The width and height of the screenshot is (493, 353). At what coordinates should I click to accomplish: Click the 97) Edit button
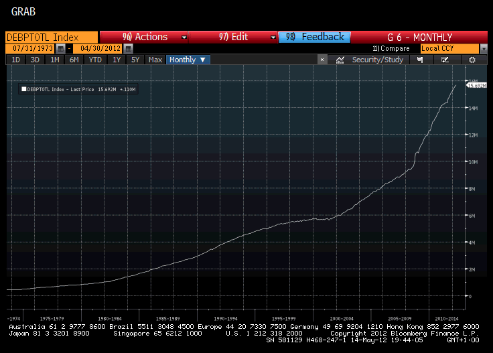(233, 37)
